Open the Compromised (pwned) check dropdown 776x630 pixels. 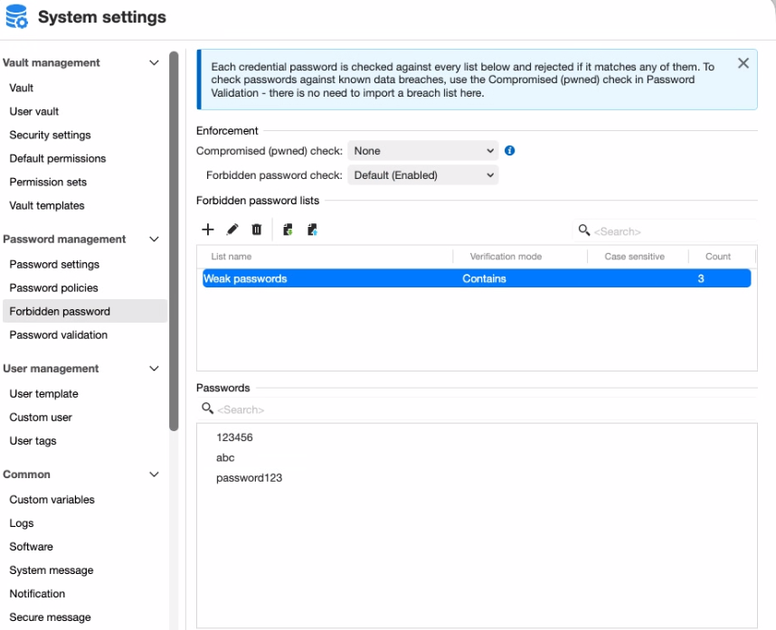coord(423,151)
